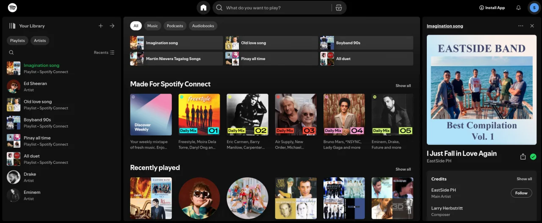The image size is (542, 223).
Task: Open Daily Mix 03 cover
Action: [296, 115]
